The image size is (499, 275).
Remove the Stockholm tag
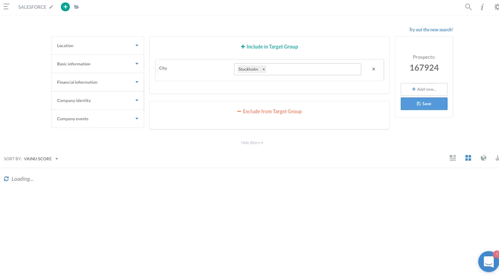tap(263, 69)
